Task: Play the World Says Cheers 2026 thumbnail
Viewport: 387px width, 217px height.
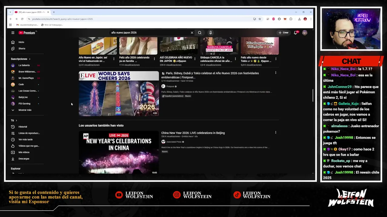Action: click(x=119, y=93)
